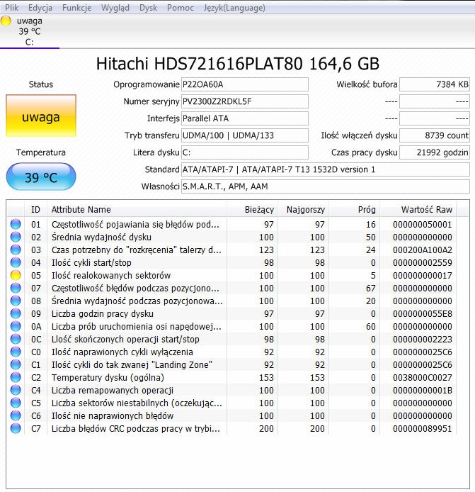Screen dimensions: 475x492
Task: Select row 'Llość skończonych operacji start/stop'
Action: point(232,339)
